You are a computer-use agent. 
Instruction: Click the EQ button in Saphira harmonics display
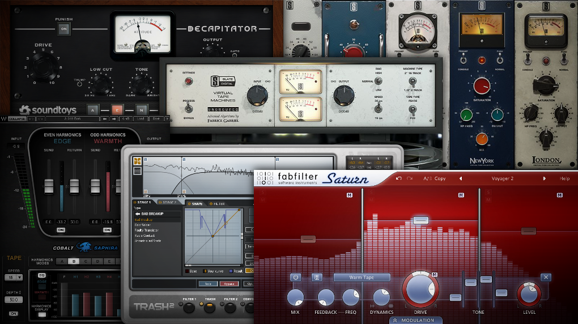(42, 275)
